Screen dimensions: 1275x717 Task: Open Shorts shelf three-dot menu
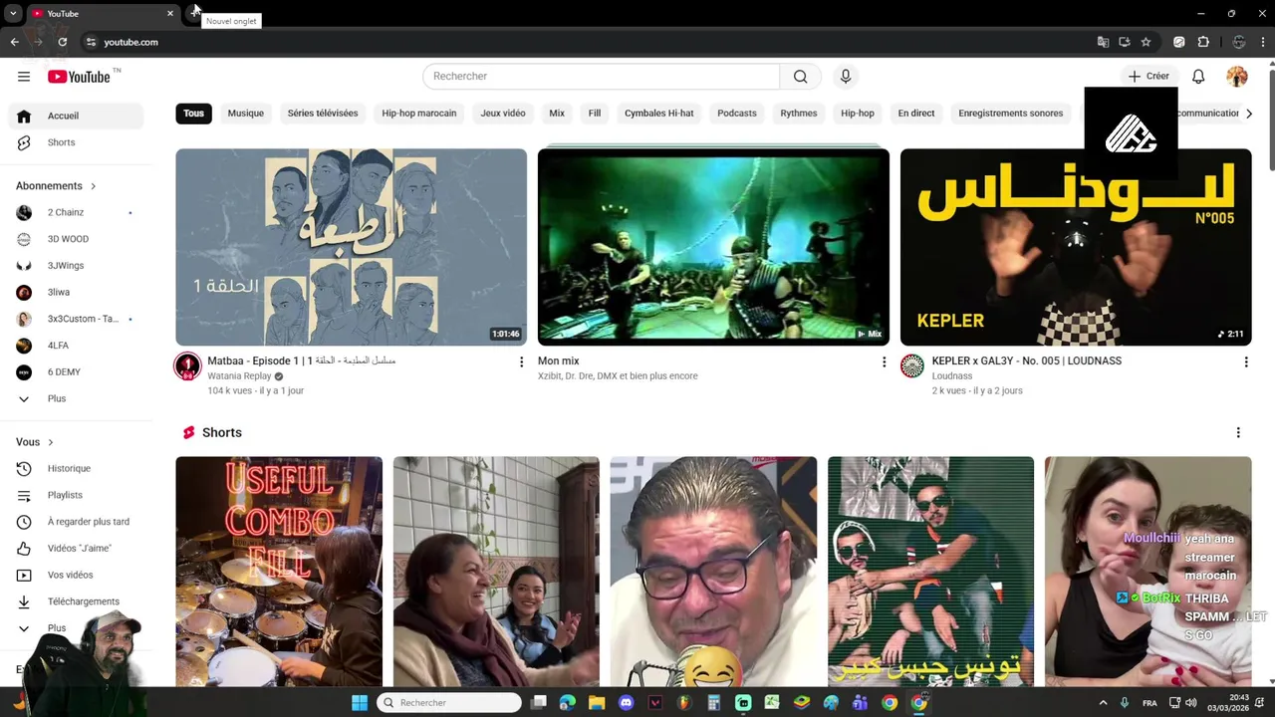tap(1238, 433)
